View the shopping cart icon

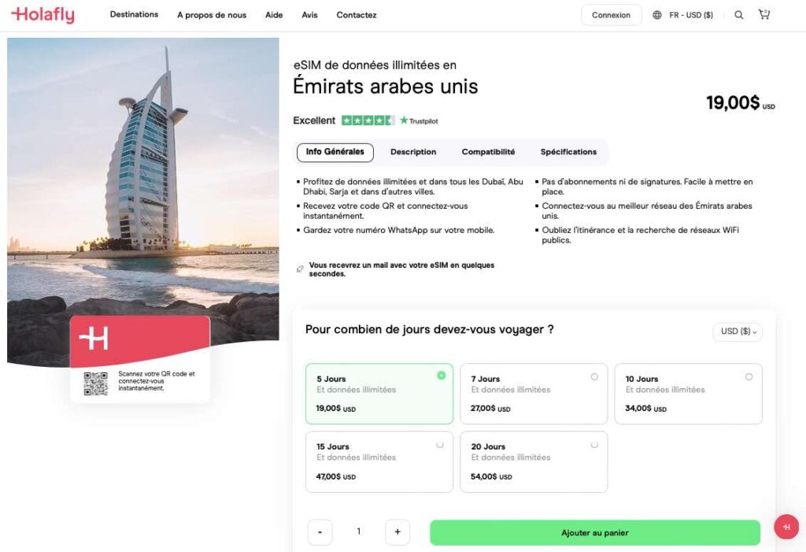pyautogui.click(x=764, y=14)
